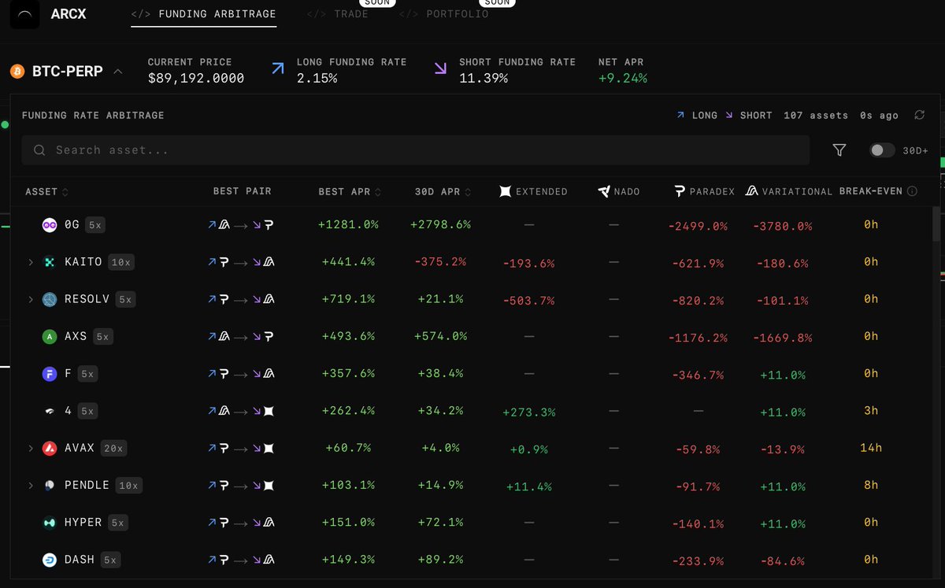
Task: Click the KAITO asset icon
Action: point(50,262)
